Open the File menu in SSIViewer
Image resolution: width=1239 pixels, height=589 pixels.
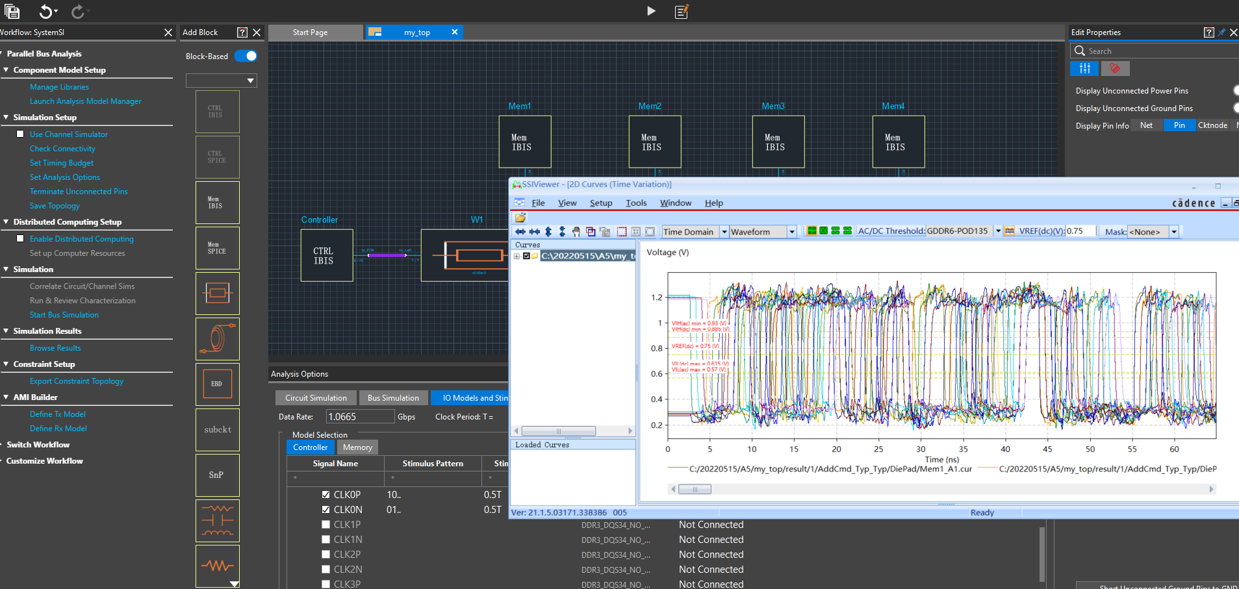click(x=538, y=203)
